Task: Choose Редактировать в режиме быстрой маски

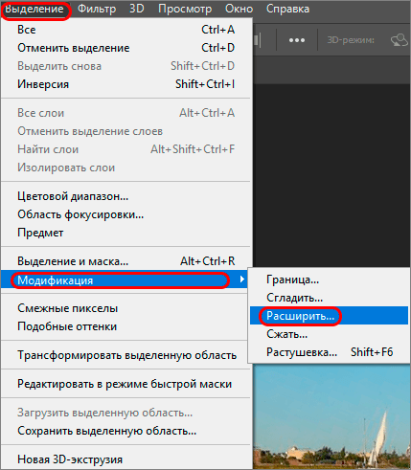Action: [x=126, y=384]
